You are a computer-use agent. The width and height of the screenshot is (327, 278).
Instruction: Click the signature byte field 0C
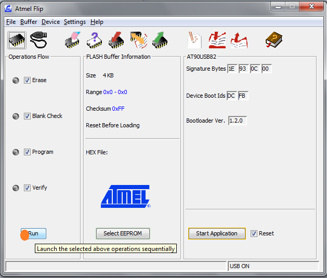pos(255,69)
